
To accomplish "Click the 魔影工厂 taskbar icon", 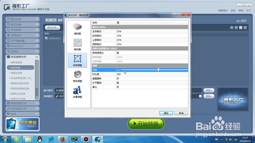I will click(x=98, y=139).
